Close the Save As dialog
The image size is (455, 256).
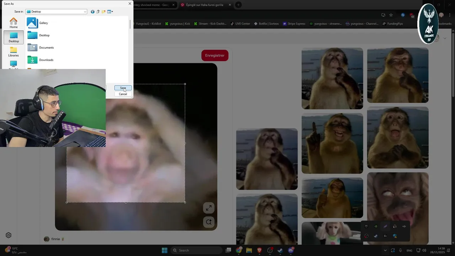129,4
